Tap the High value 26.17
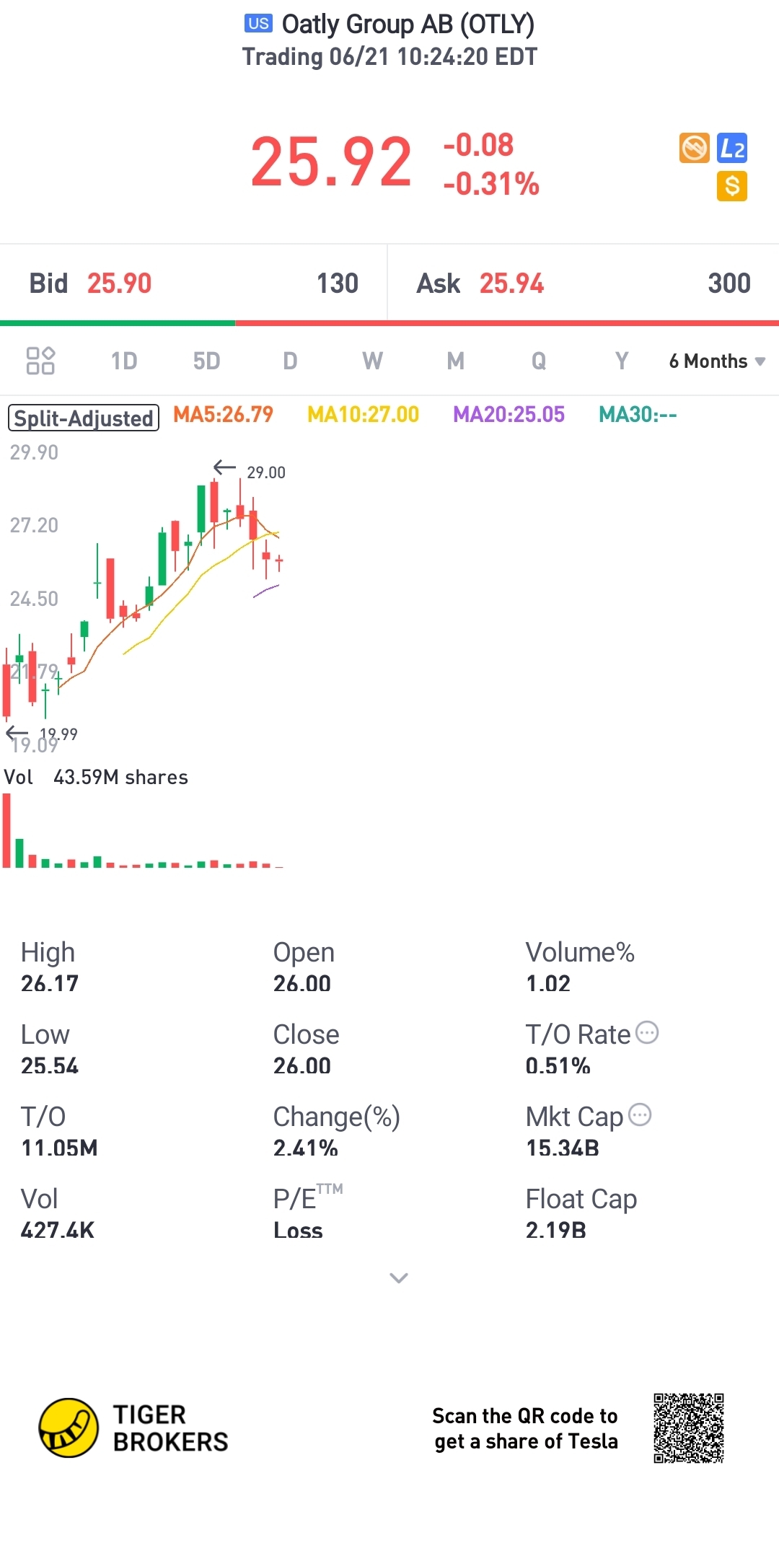779x1548 pixels. 50,983
